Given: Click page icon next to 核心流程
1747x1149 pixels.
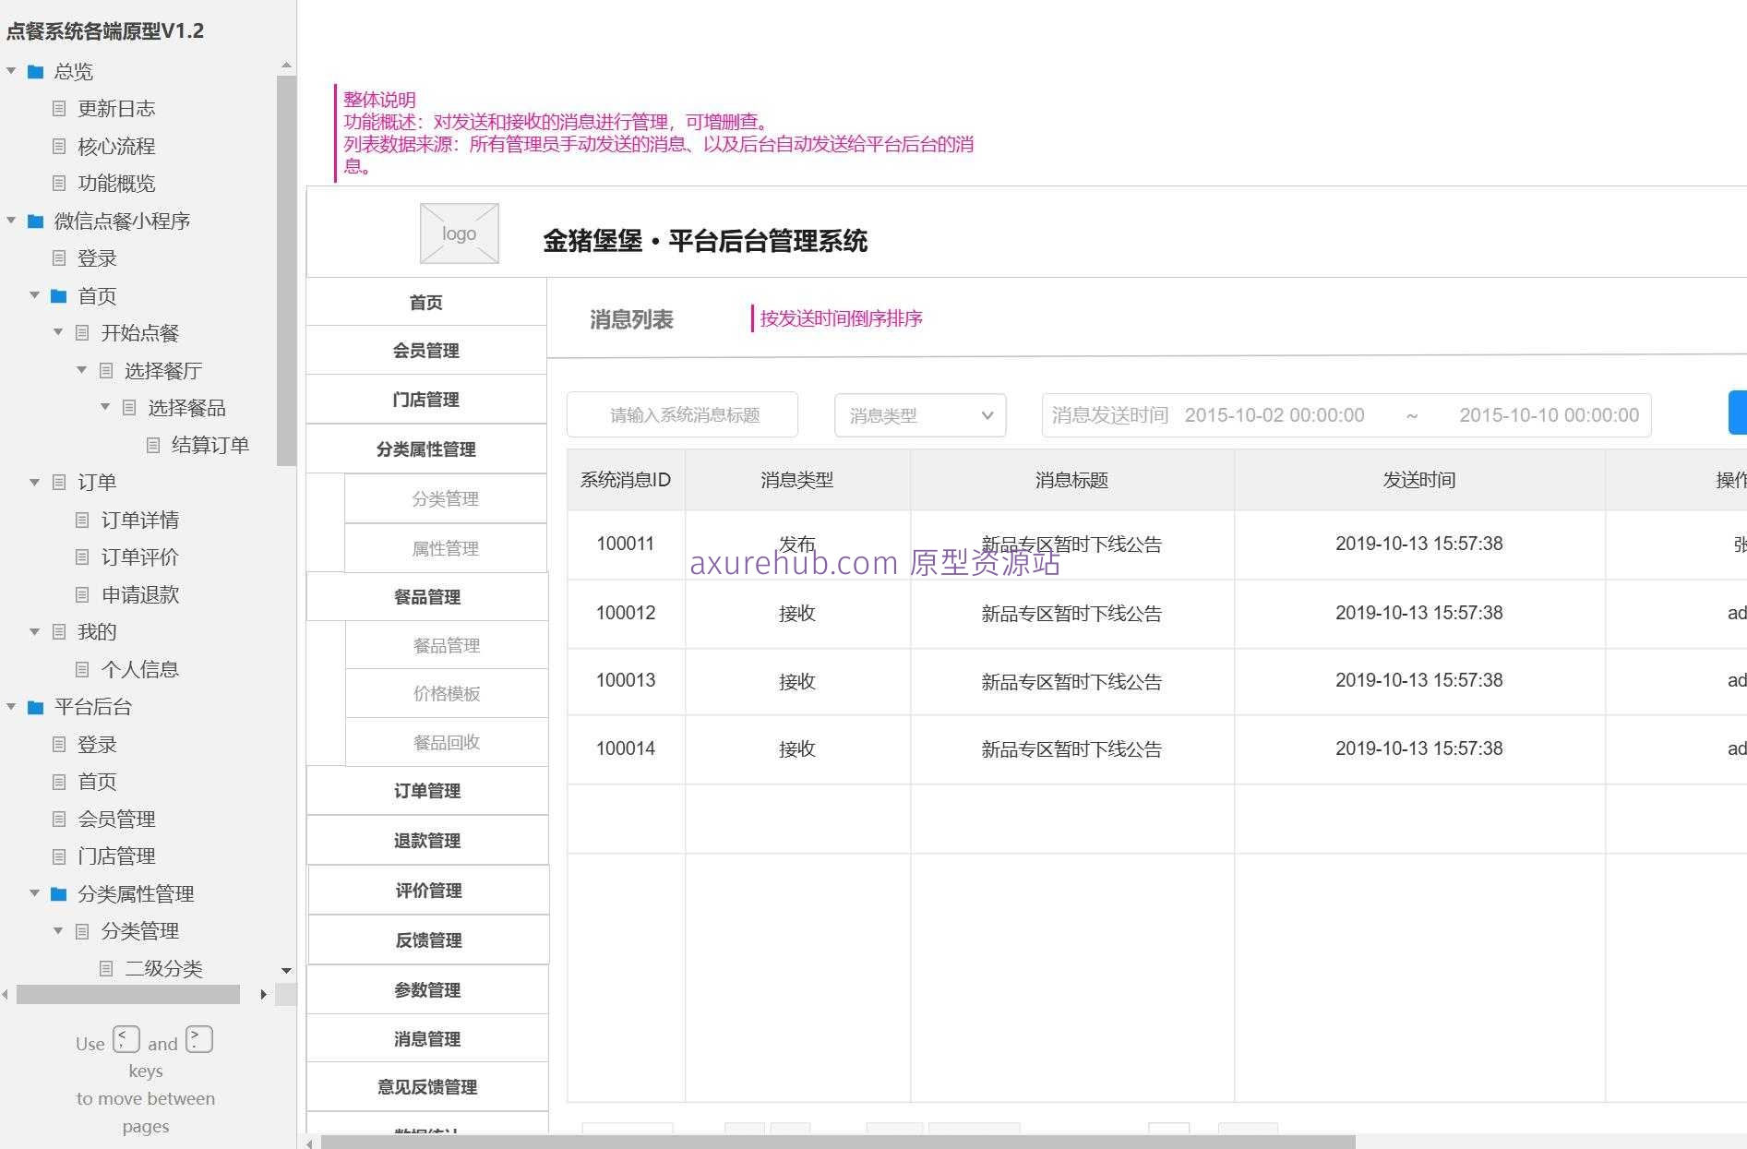Looking at the screenshot, I should coord(59,146).
